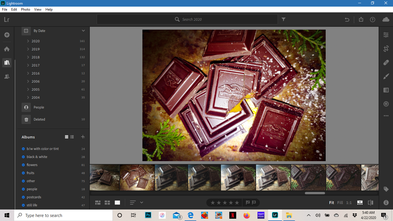The width and height of the screenshot is (393, 221).
Task: Expand the 2020 date folder
Action: pyautogui.click(x=28, y=41)
